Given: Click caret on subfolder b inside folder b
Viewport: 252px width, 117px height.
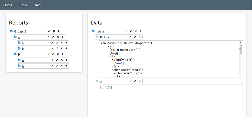Looking at the screenshot, I should click(x=52, y=66).
